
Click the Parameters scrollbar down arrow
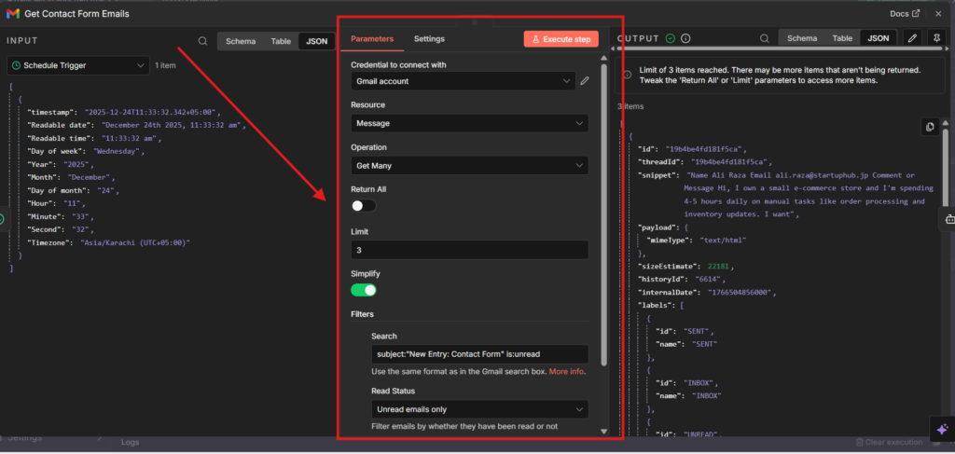pos(603,432)
